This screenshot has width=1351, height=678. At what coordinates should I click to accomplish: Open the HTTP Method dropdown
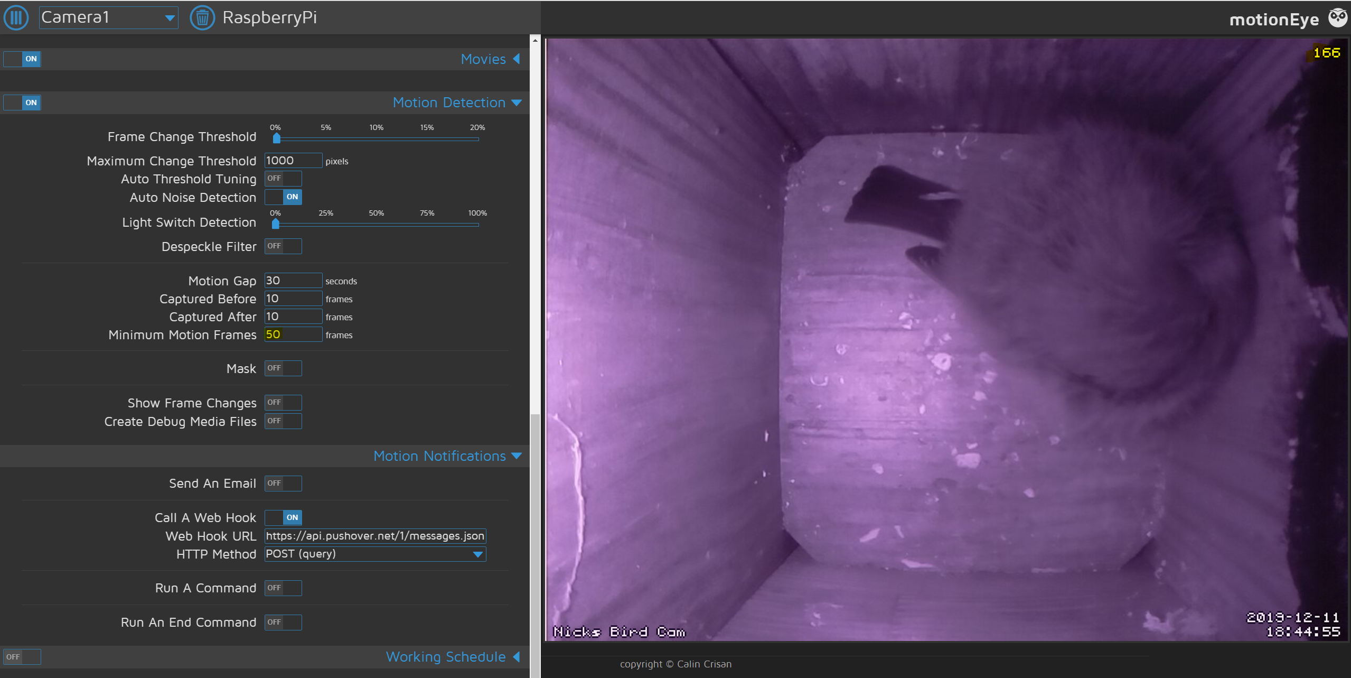[375, 554]
